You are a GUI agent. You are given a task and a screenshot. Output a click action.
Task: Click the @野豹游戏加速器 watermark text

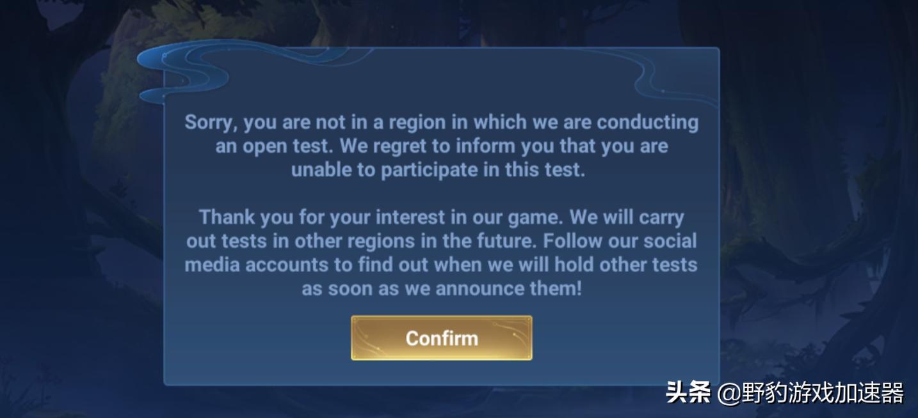click(810, 392)
